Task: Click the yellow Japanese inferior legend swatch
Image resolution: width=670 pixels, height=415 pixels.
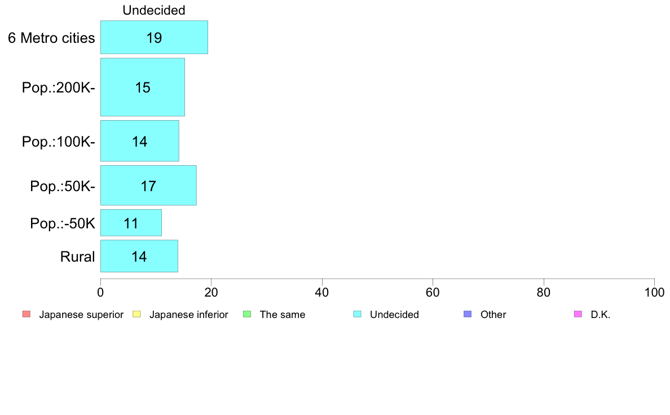Action: (x=136, y=314)
